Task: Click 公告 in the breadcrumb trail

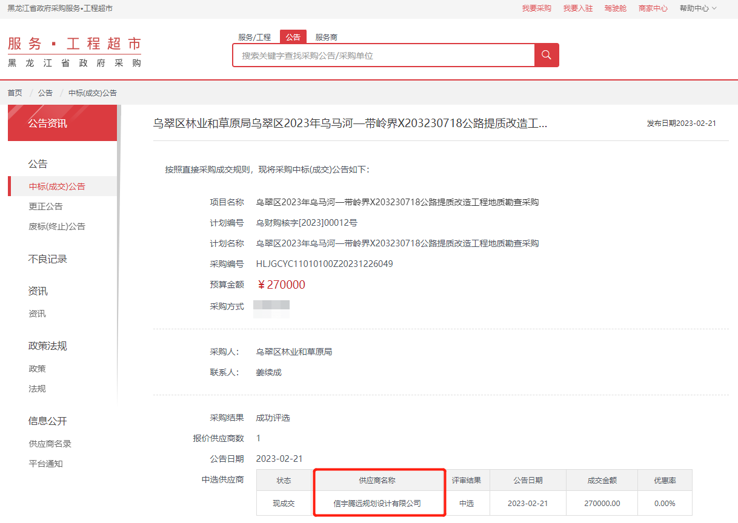Action: pos(45,93)
